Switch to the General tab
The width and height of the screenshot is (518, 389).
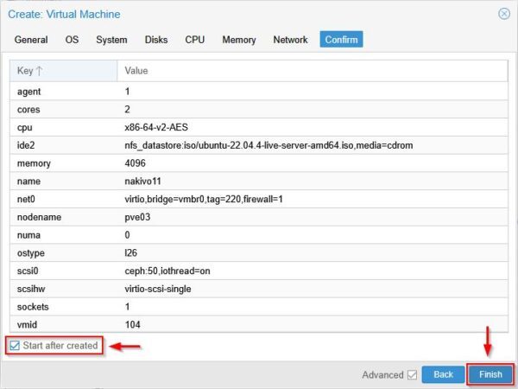31,40
